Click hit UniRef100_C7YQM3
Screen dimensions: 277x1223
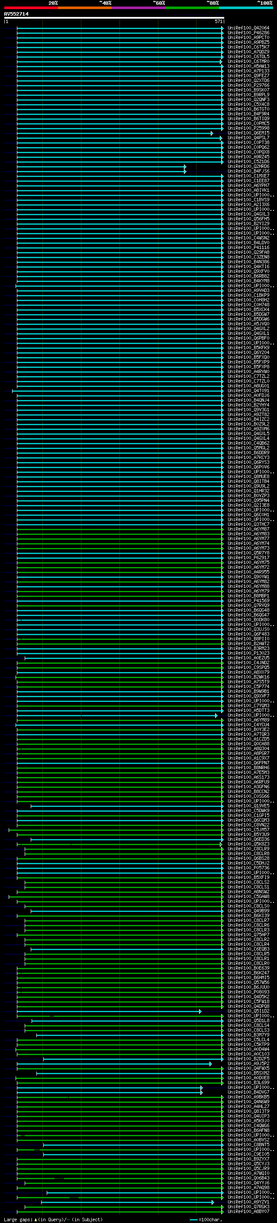tap(248, 705)
